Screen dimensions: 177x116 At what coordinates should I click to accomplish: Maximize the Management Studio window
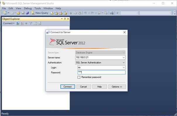coord(163,3)
